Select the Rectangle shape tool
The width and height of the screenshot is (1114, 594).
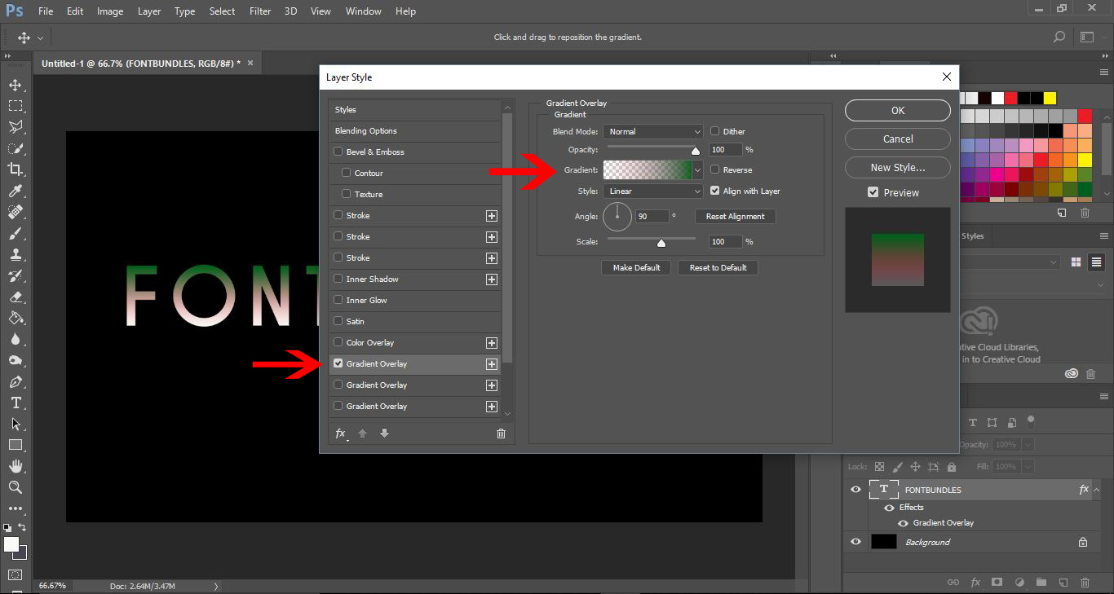click(15, 445)
